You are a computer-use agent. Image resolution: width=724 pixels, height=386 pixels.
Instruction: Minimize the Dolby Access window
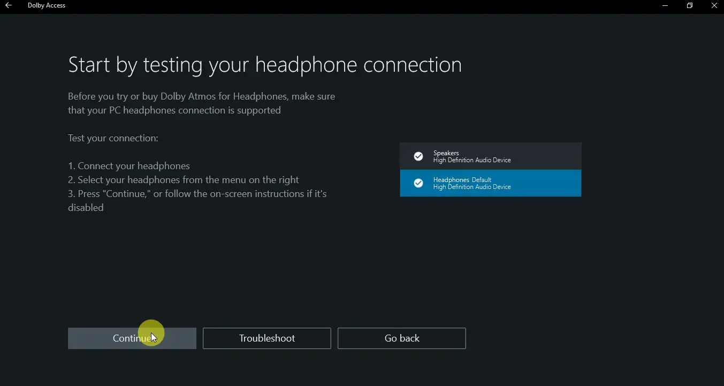[665, 5]
